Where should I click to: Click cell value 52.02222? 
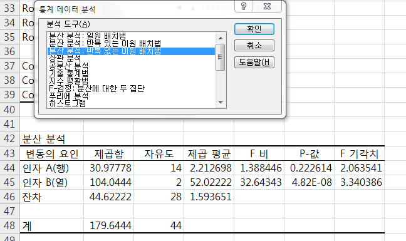209,183
